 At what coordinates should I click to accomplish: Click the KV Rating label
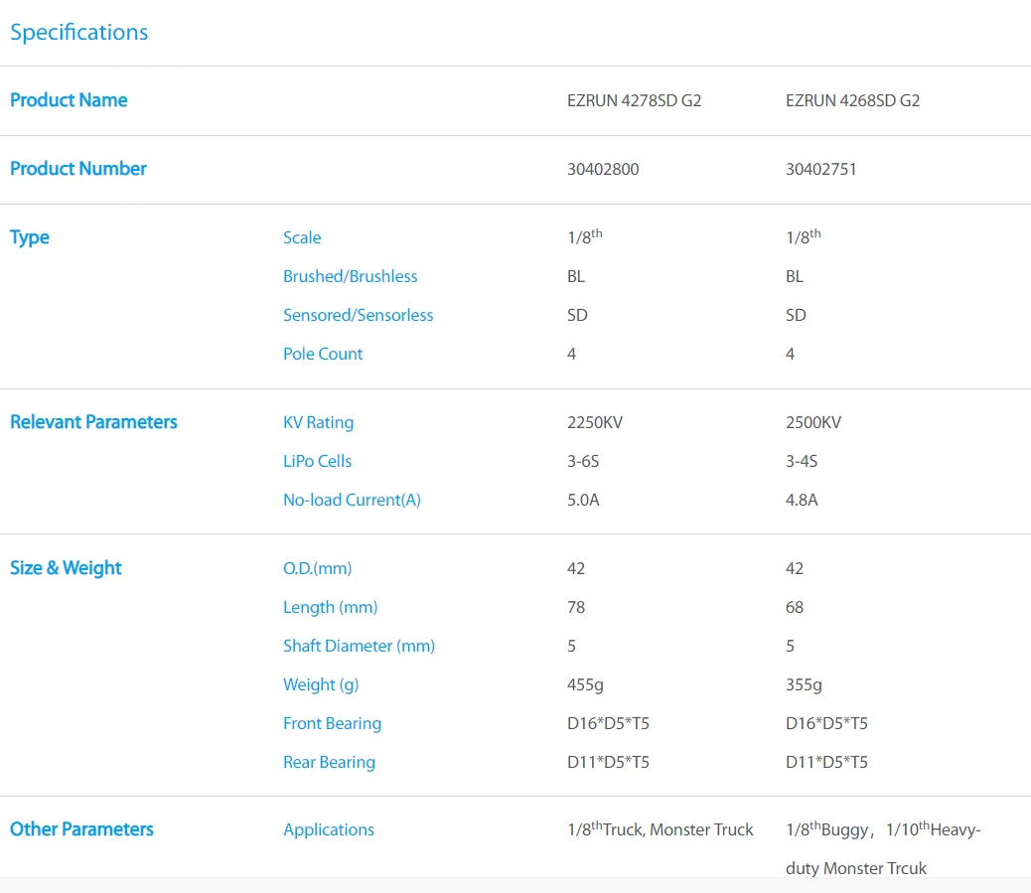point(318,422)
